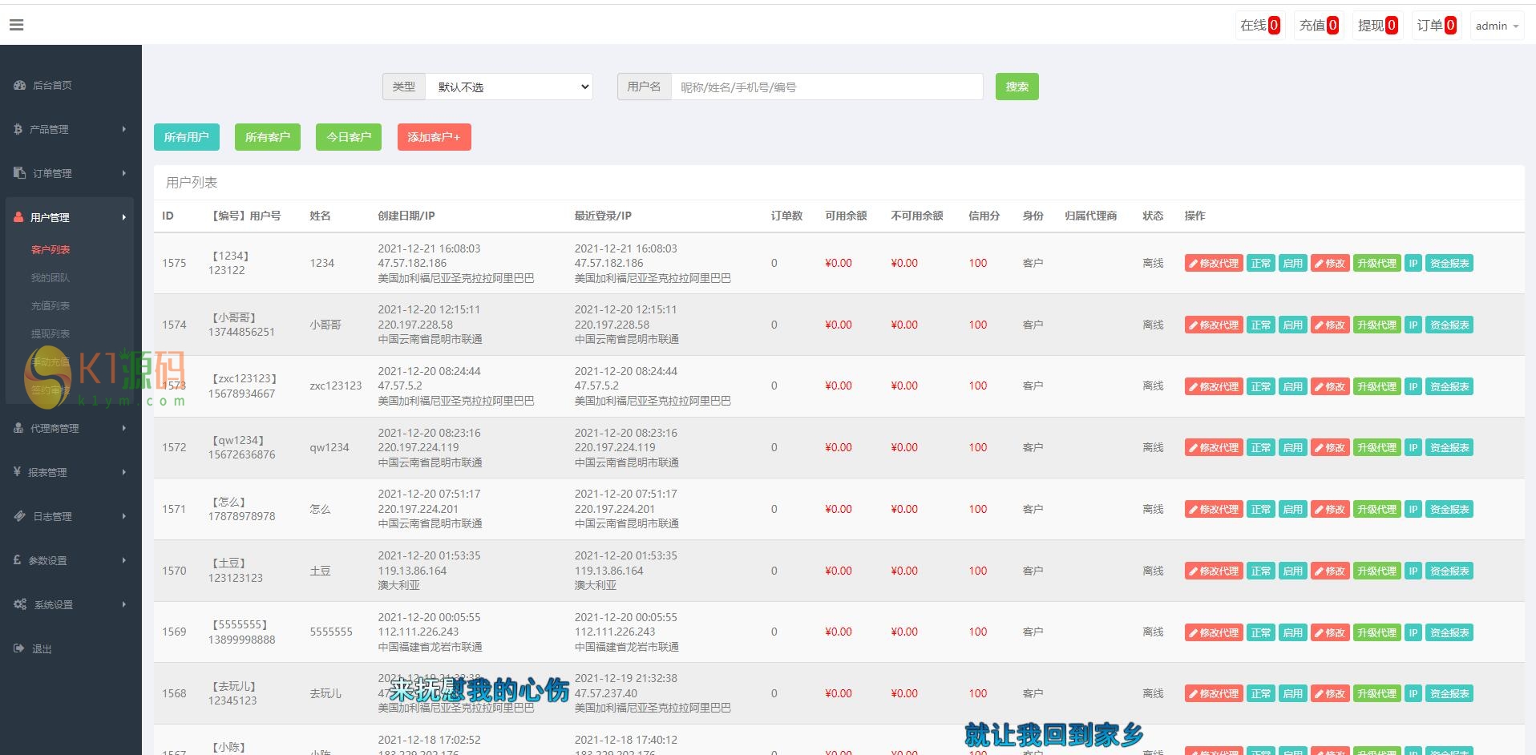This screenshot has width=1536, height=755.
Task: Click the hamburger menu icon
Action: click(17, 25)
